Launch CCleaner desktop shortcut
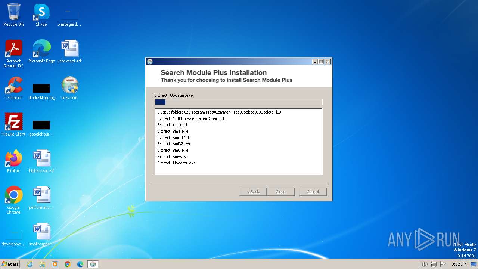This screenshot has width=478, height=269. tap(13, 88)
